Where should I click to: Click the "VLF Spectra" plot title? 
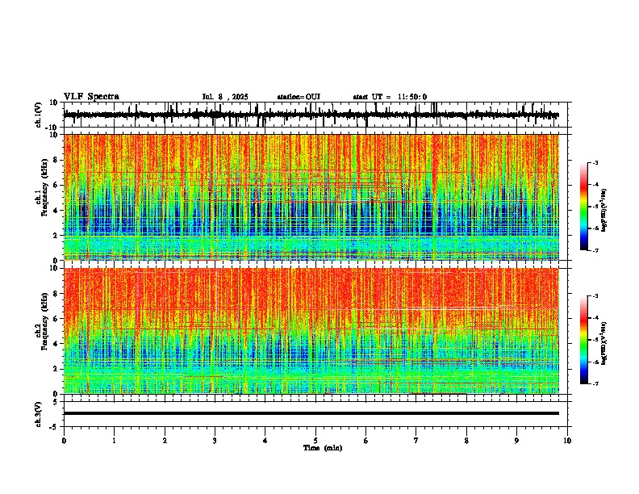91,97
